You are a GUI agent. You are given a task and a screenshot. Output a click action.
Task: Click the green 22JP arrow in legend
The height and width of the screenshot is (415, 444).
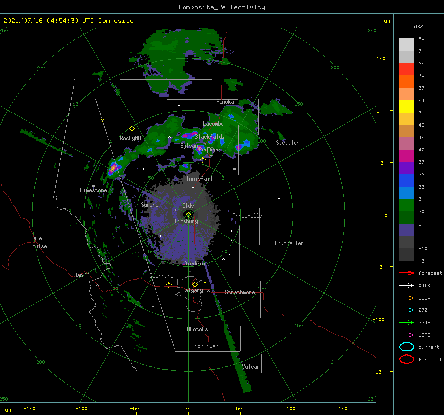pyautogui.click(x=407, y=322)
